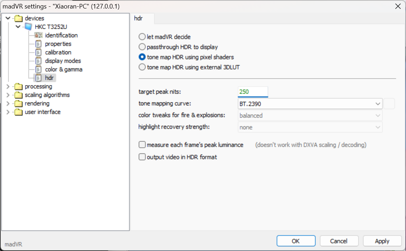Click the calibration page icon
Screen dimensions: 406x251
[x=38, y=52]
